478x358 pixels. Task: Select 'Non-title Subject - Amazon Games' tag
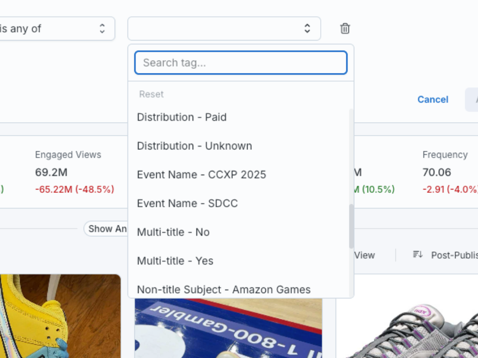pyautogui.click(x=223, y=289)
